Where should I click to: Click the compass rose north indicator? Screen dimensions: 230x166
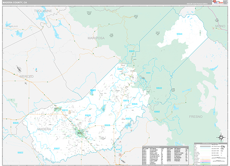pos(221,137)
